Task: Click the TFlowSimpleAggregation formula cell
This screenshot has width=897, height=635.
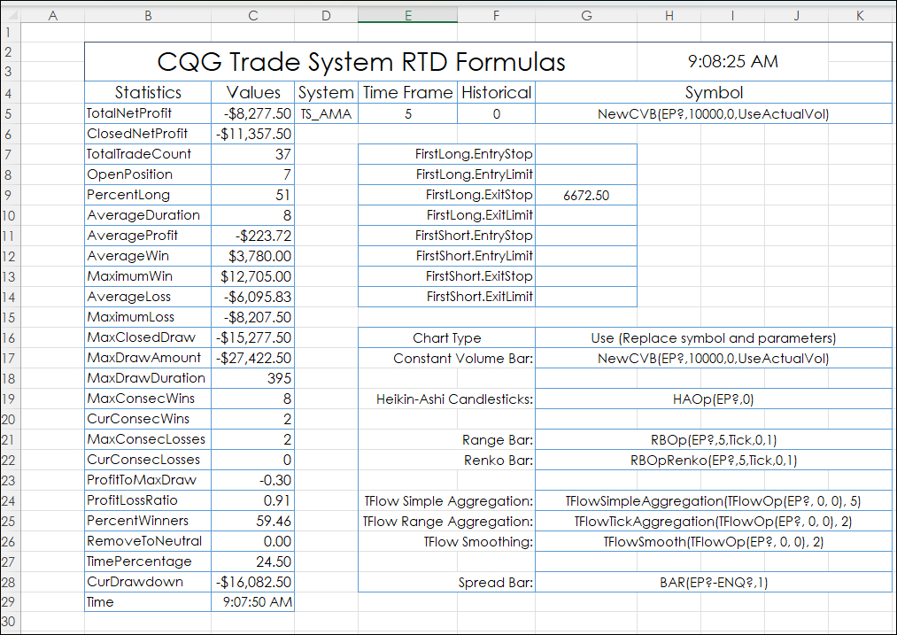Action: pos(714,501)
